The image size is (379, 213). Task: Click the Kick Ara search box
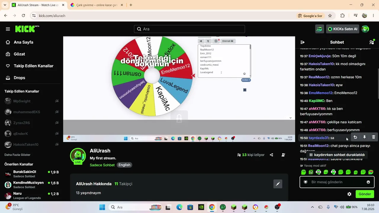tap(189, 29)
